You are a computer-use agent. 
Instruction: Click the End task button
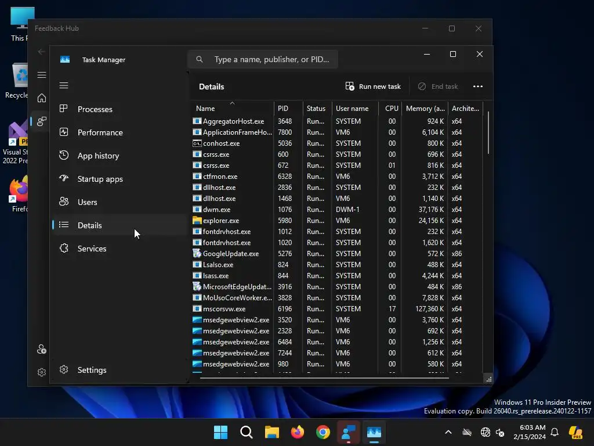click(x=438, y=87)
